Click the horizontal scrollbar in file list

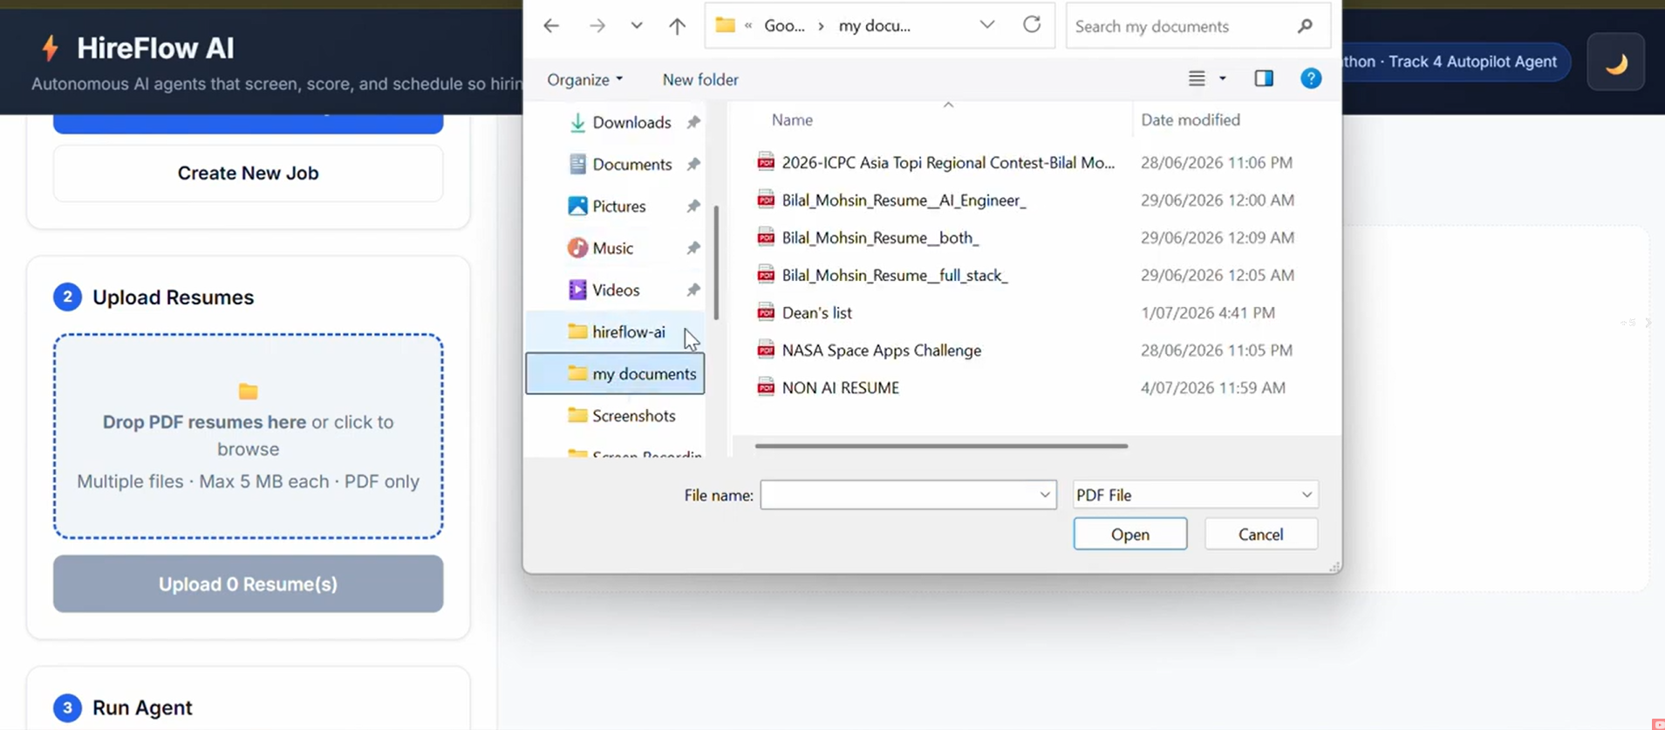click(941, 446)
